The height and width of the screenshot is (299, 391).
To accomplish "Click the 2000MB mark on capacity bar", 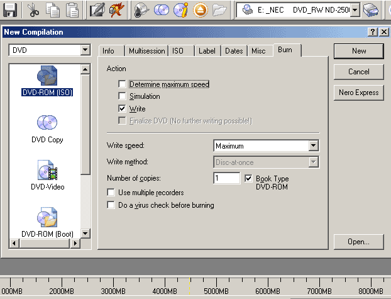I will 62,291.
